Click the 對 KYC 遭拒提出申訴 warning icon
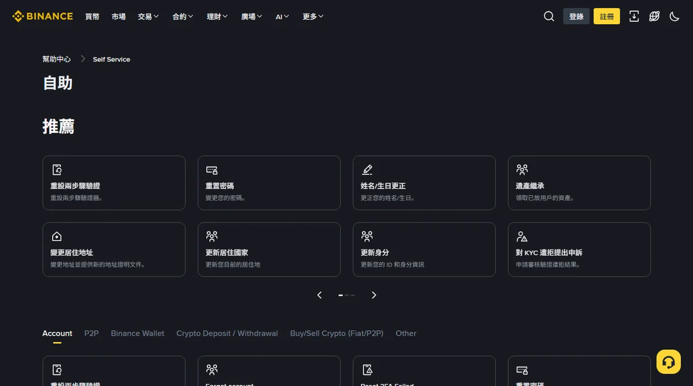 [x=522, y=236]
